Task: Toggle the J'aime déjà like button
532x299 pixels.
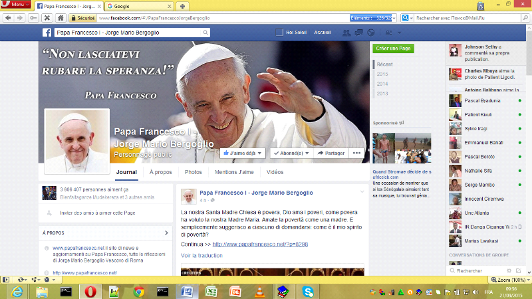Action: point(243,153)
